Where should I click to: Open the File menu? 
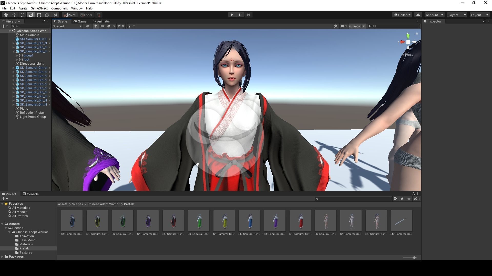click(x=4, y=8)
